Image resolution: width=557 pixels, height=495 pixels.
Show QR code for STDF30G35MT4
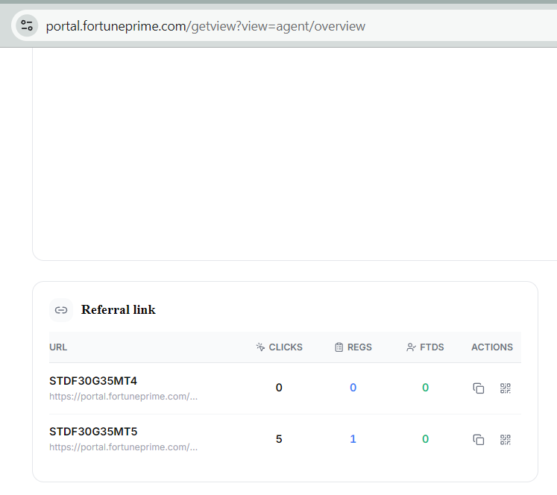click(x=506, y=388)
